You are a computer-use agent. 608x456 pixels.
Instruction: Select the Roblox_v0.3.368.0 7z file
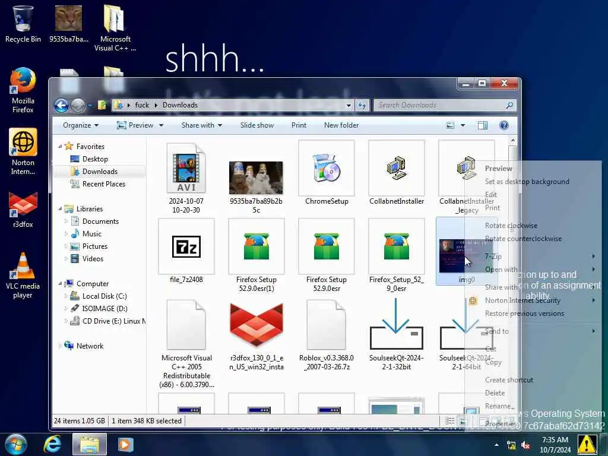327,335
